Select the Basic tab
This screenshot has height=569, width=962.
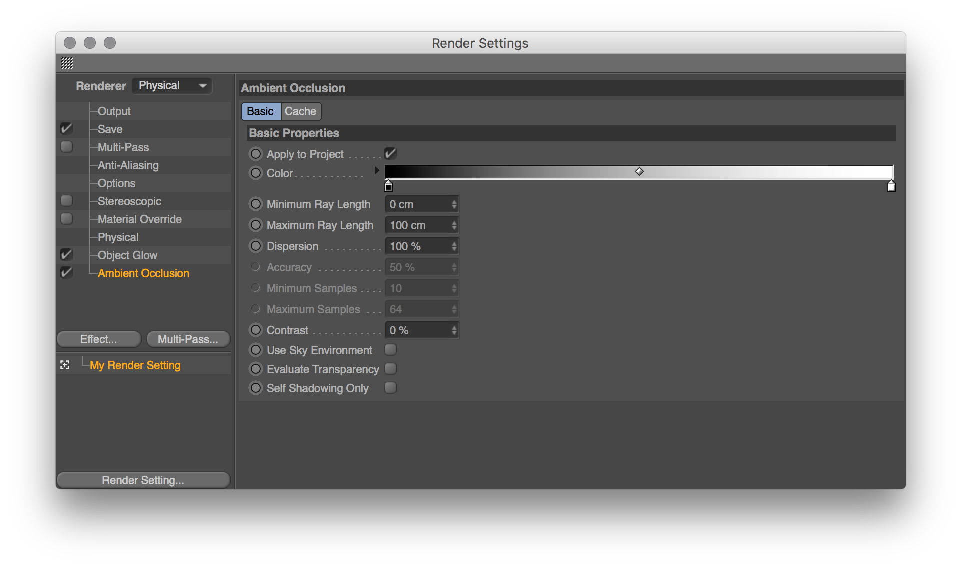point(260,111)
